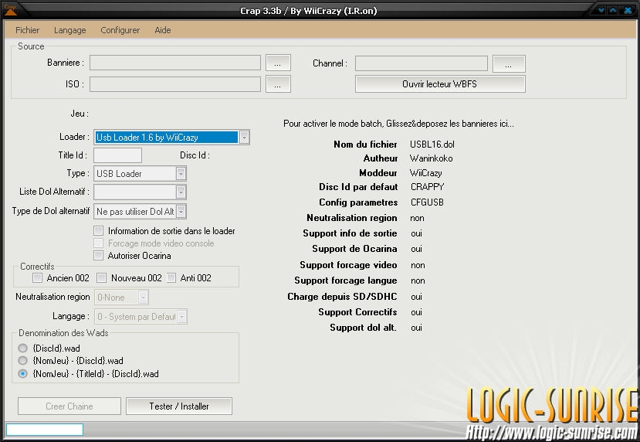Screen dimensions: 640x442
Task: Enable Autoriser Ocarina checkbox
Action: point(98,256)
